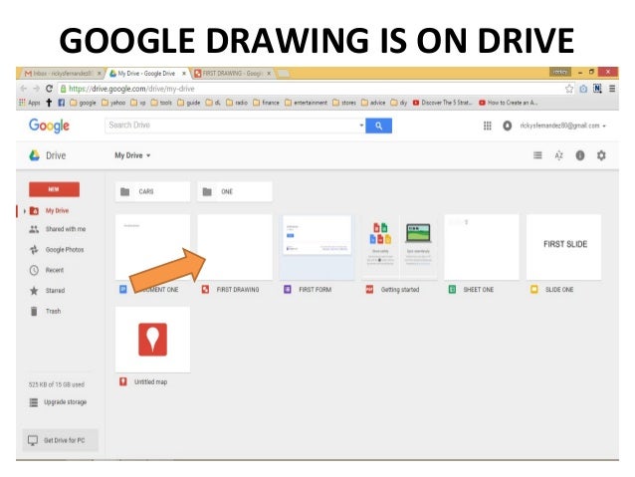This screenshot has height=477, width=635.
Task: Click the SHEET ONE green sheets icon
Action: coord(452,290)
